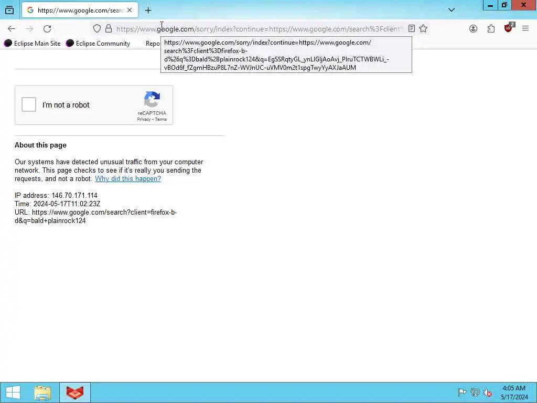Go back using the browser back arrow
Viewport: 537px width, 403px height.
tap(12, 29)
